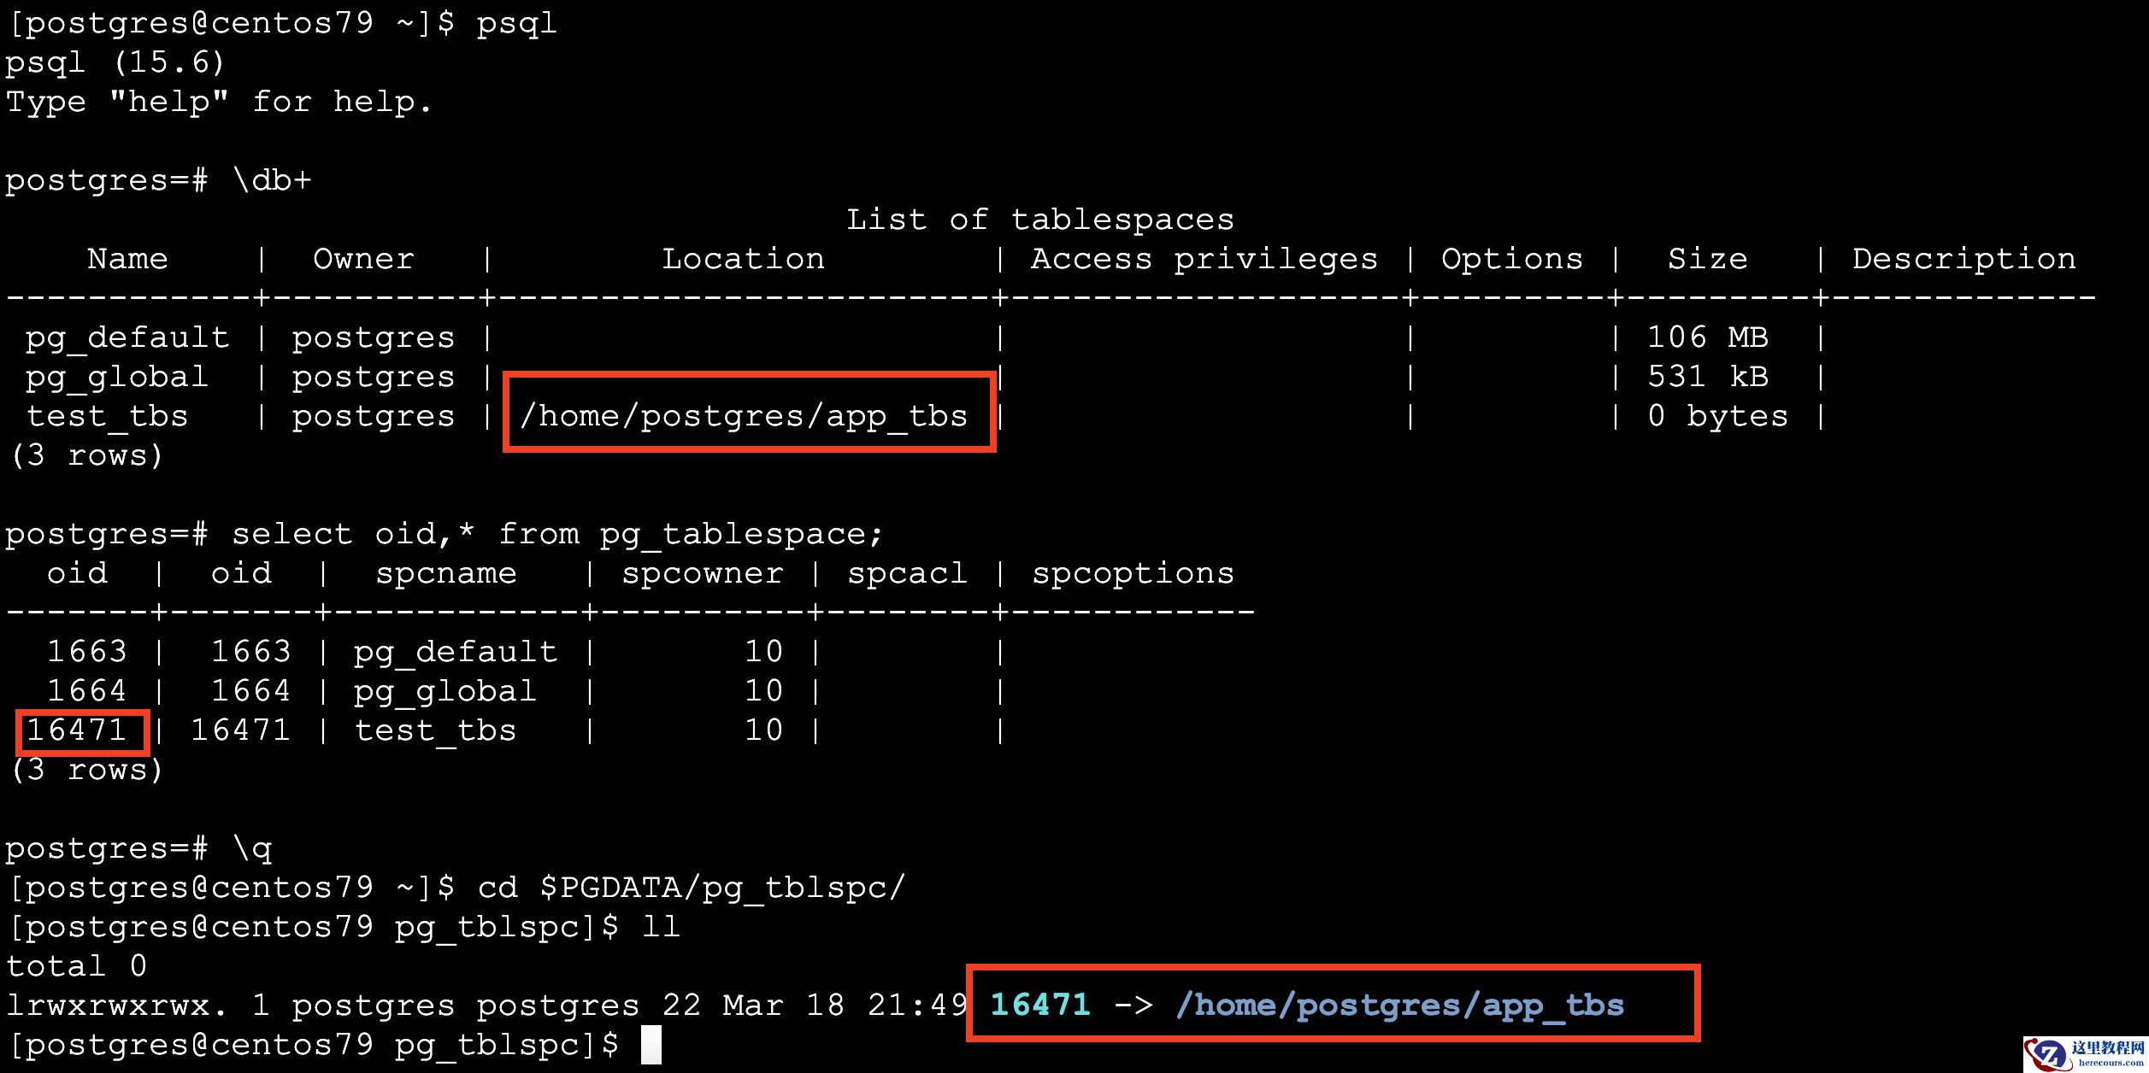Click the \db+ command text

point(272,180)
